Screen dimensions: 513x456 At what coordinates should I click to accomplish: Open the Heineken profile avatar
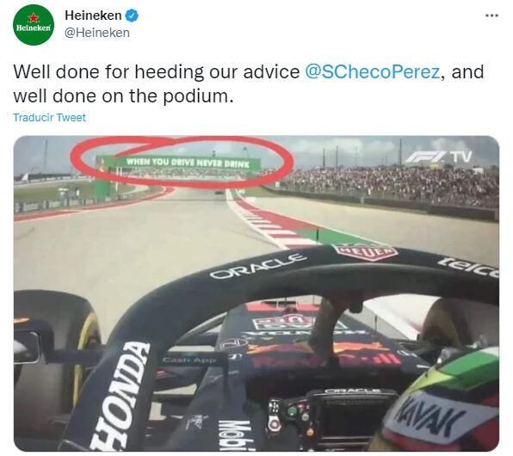34,25
